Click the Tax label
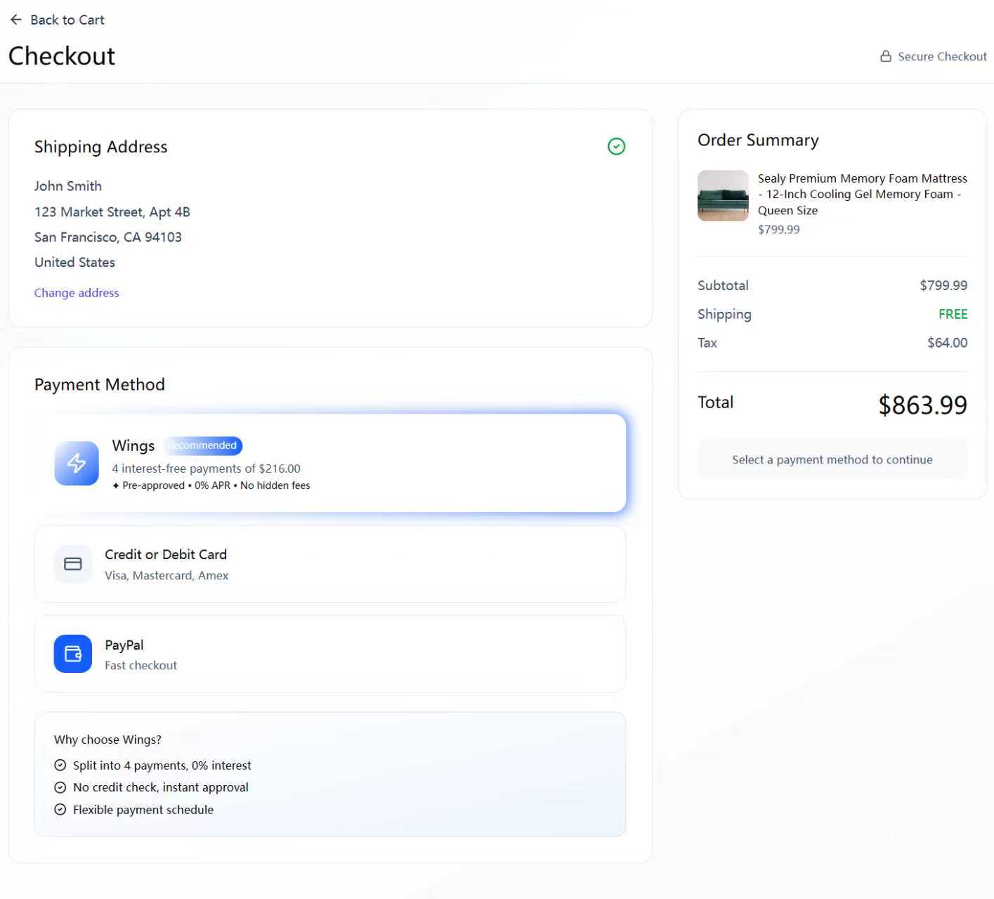 [x=707, y=343]
